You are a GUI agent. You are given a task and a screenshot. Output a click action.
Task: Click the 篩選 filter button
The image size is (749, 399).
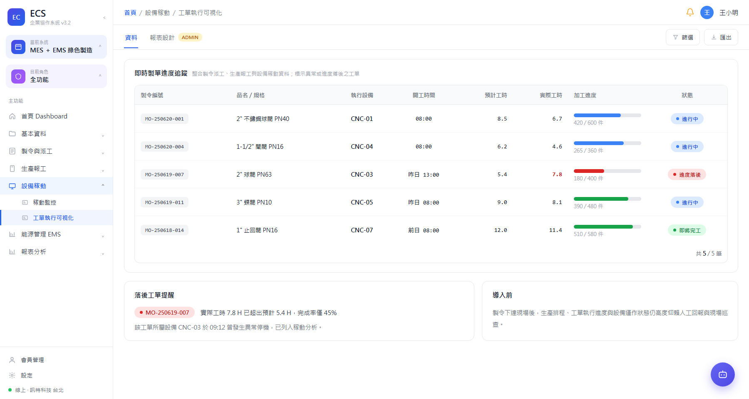pos(683,37)
